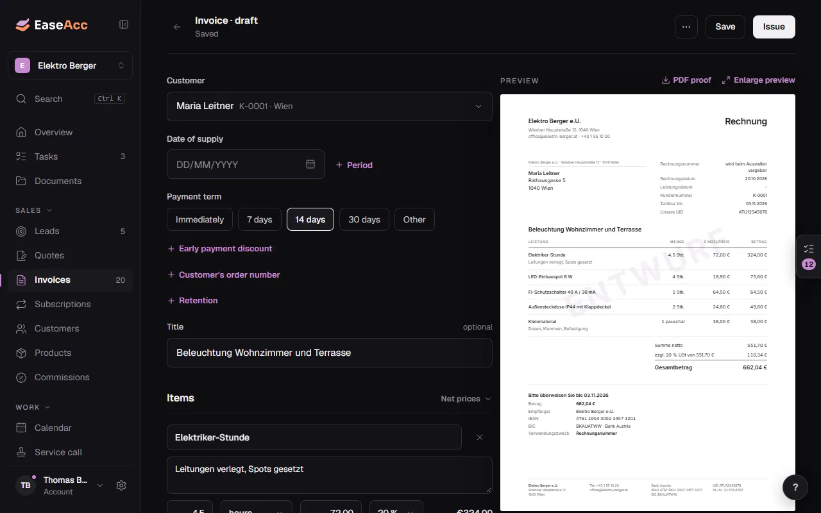Add a supply Period
This screenshot has width=821, height=513.
click(354, 165)
